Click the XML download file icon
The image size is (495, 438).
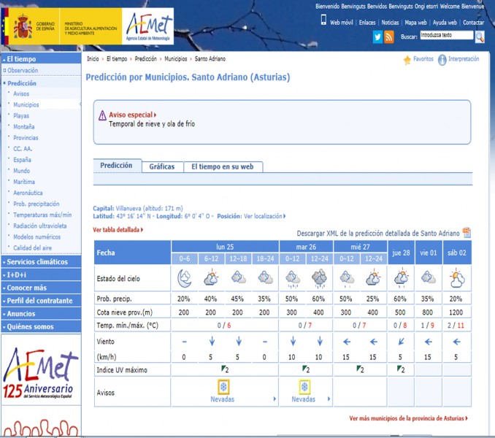(x=467, y=233)
